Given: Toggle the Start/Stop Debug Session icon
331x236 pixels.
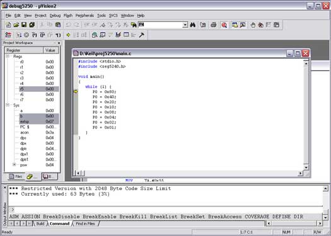Looking at the screenshot, I should tap(224, 25).
